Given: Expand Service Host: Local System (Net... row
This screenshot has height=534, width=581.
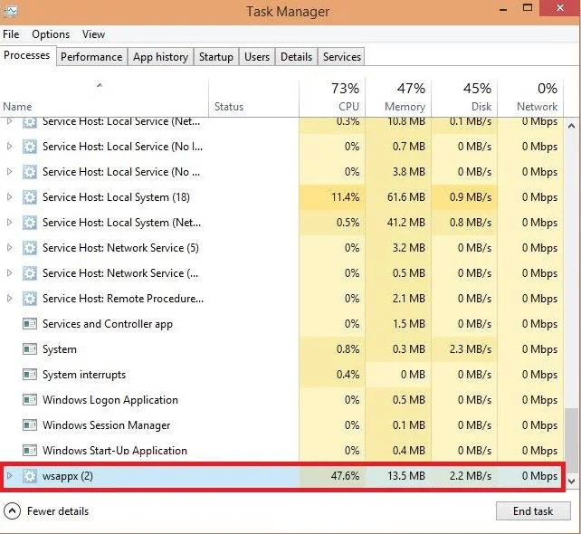Looking at the screenshot, I should pyautogui.click(x=10, y=223).
